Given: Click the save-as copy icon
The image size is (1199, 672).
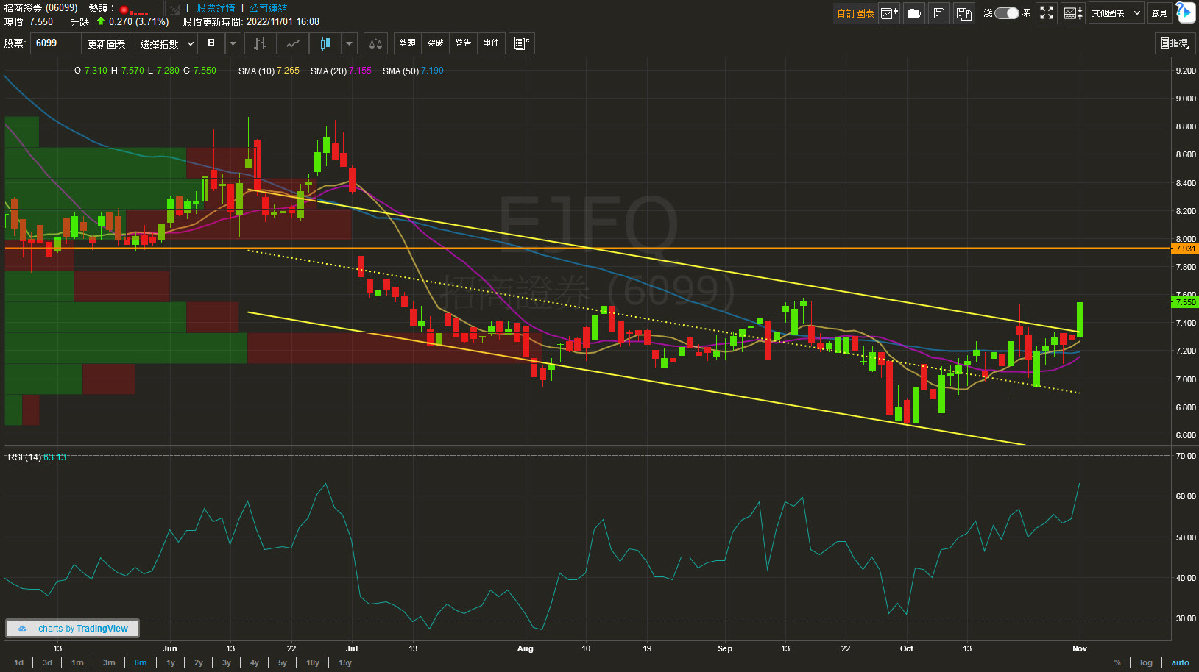Looking at the screenshot, I should 964,13.
